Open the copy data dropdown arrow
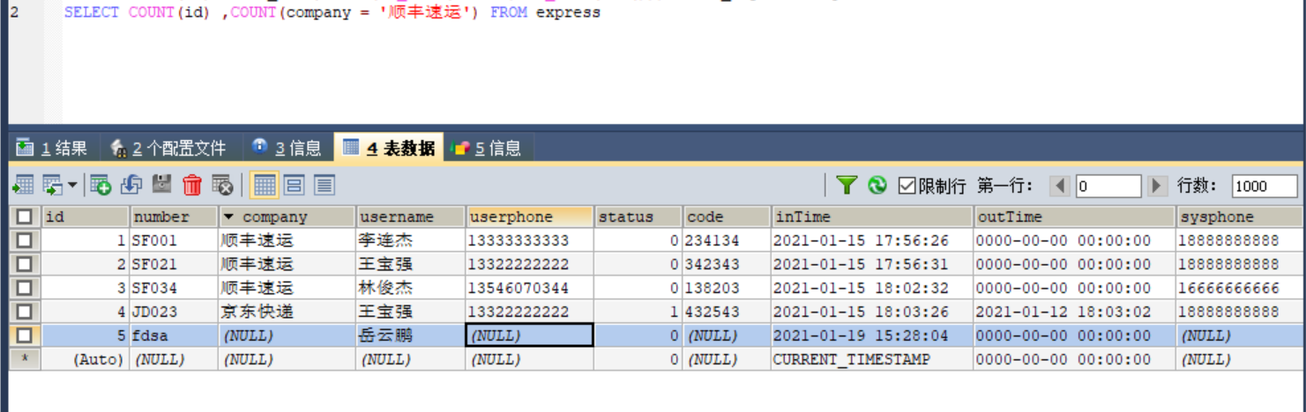 [x=72, y=185]
